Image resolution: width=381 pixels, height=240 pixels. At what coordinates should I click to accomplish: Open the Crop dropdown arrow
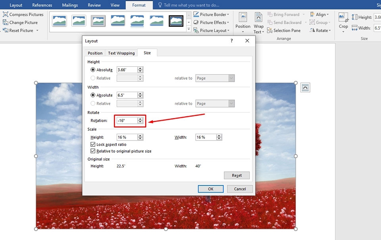(343, 32)
